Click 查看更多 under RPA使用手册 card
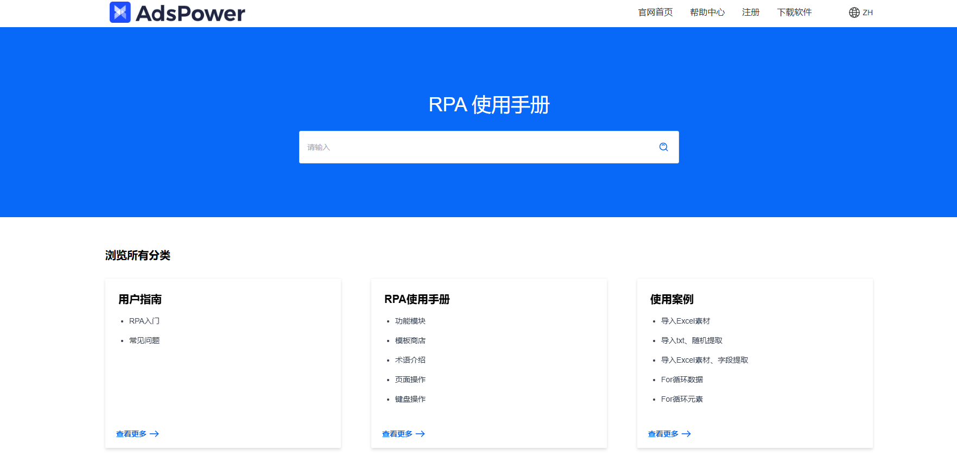 (397, 434)
